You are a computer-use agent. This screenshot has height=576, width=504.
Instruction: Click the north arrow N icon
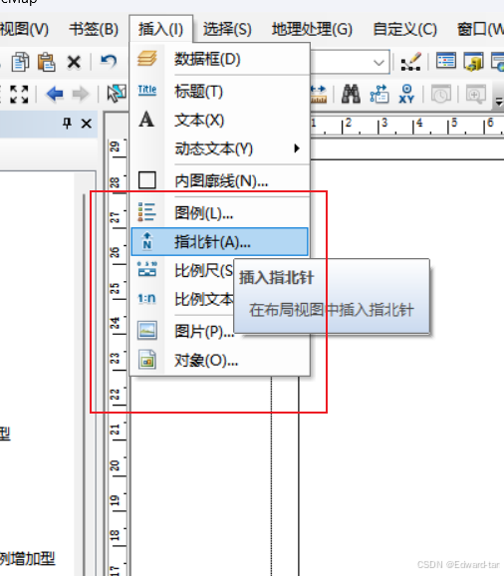click(147, 241)
